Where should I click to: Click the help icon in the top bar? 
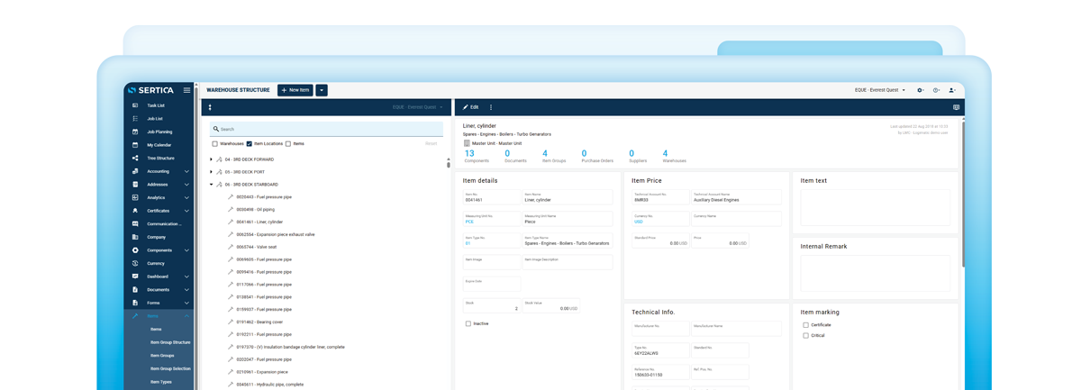coord(936,90)
